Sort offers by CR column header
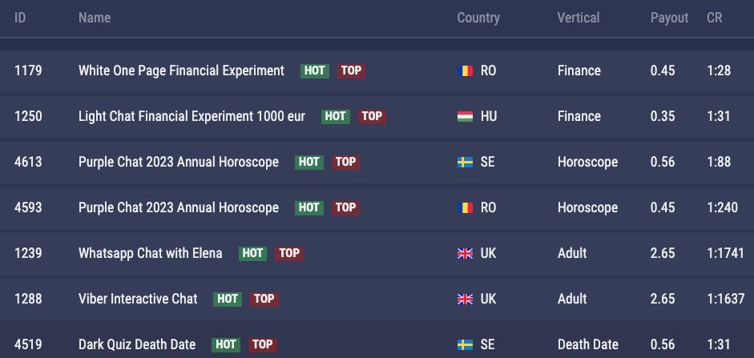 pos(714,18)
